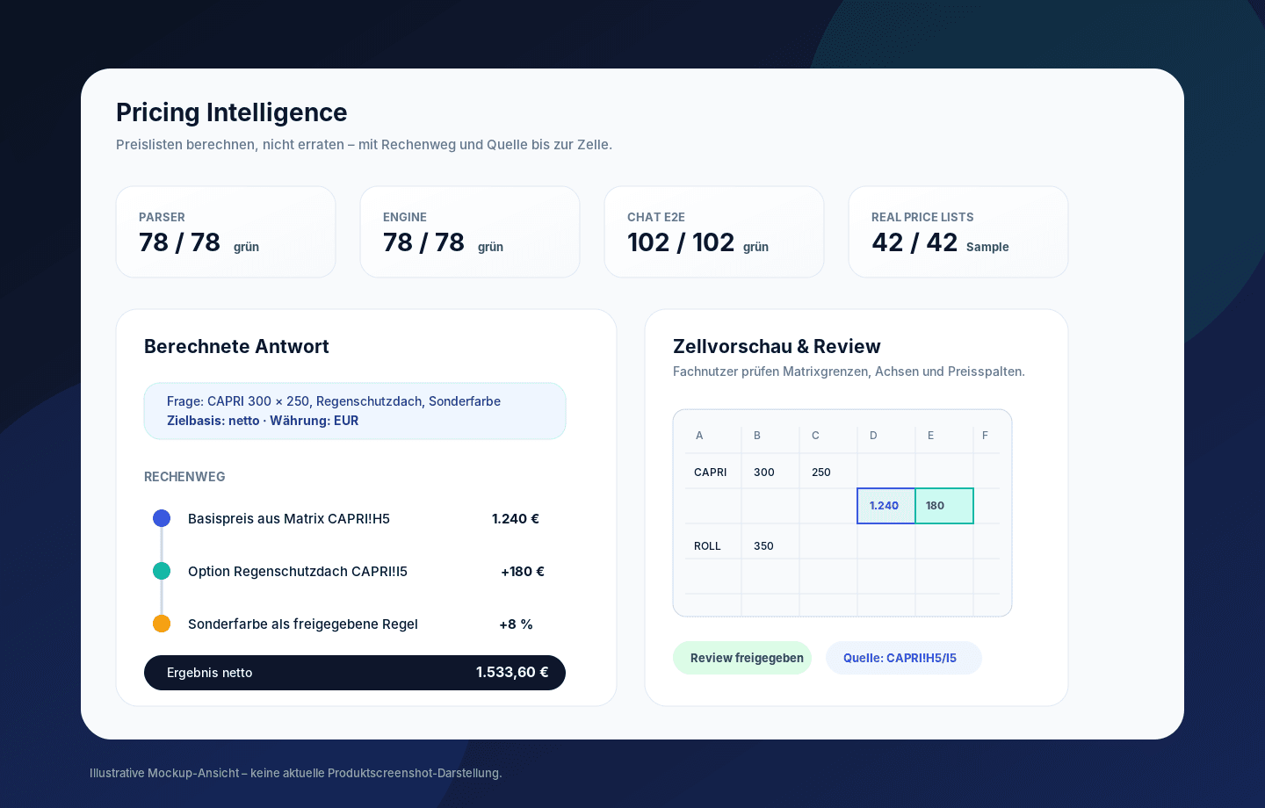Click the Berechnete Antwort heading

pos(236,347)
